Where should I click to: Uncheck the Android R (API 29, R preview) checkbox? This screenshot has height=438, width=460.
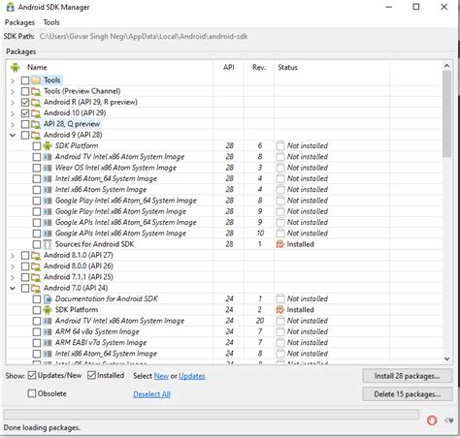tap(25, 103)
